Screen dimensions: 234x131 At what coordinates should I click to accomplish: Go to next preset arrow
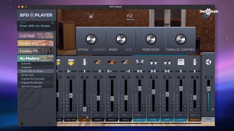[23, 29]
